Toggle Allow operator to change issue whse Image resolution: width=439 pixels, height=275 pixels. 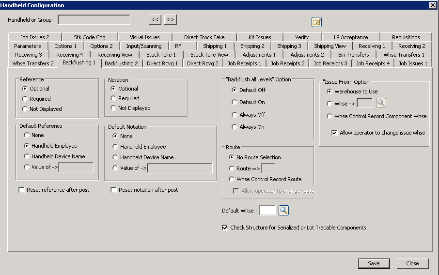[335, 133]
